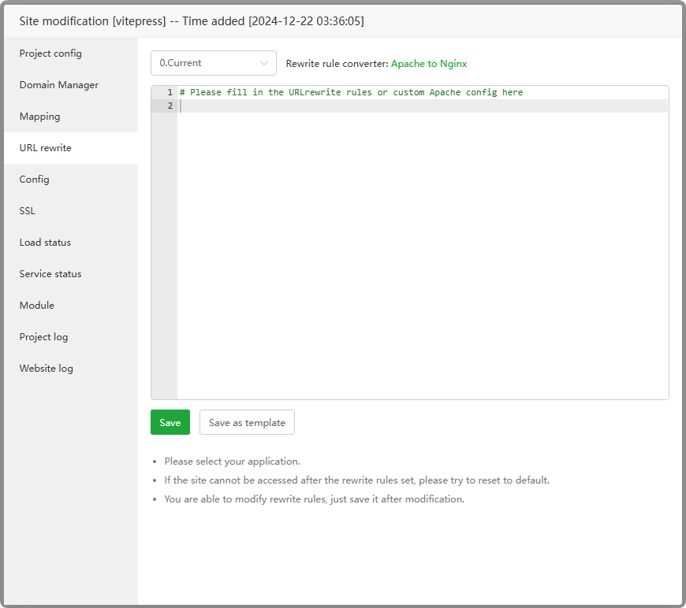The width and height of the screenshot is (686, 608).
Task: Open the Module tab
Action: pyautogui.click(x=37, y=306)
